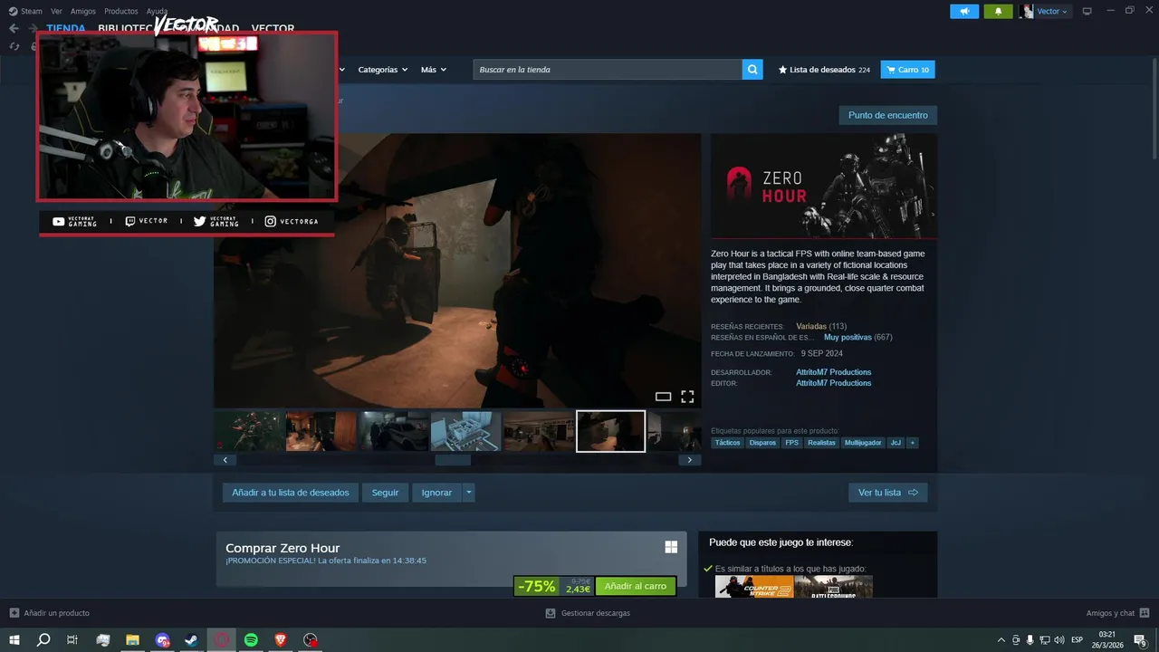Toggle theater mode rectangle icon on screenshot
The image size is (1159, 652).
click(663, 397)
